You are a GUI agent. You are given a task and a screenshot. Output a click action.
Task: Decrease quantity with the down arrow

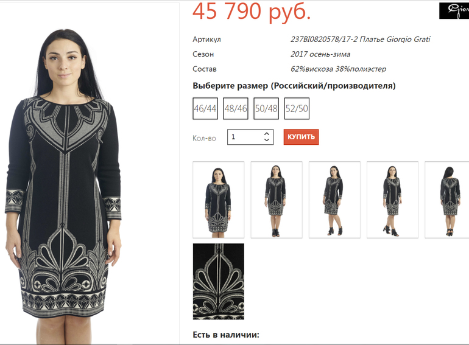click(x=267, y=140)
